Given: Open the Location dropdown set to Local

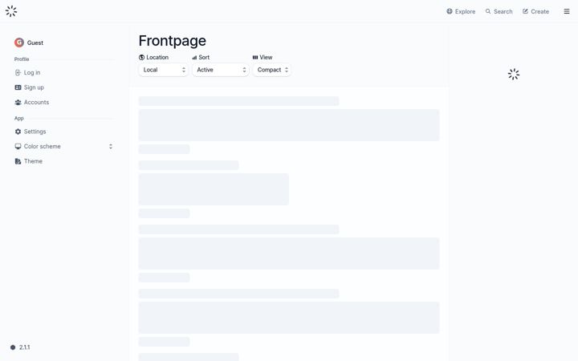Looking at the screenshot, I should point(163,70).
